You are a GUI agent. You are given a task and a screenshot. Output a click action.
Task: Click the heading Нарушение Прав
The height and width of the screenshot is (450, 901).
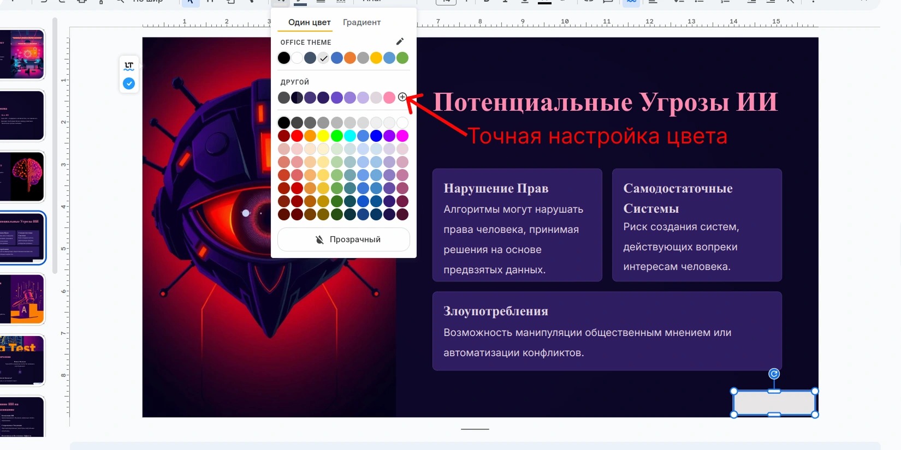(x=496, y=188)
